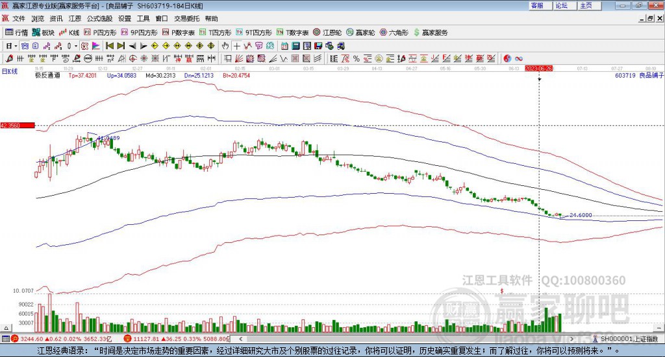This screenshot has height=357, width=665.
Task: Open the T四方形 tool
Action: click(216, 32)
